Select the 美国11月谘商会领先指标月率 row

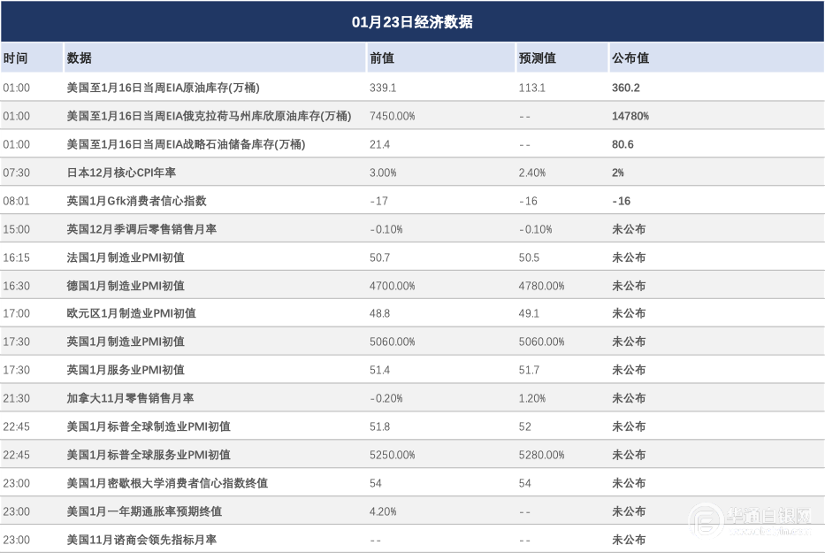tap(141, 540)
